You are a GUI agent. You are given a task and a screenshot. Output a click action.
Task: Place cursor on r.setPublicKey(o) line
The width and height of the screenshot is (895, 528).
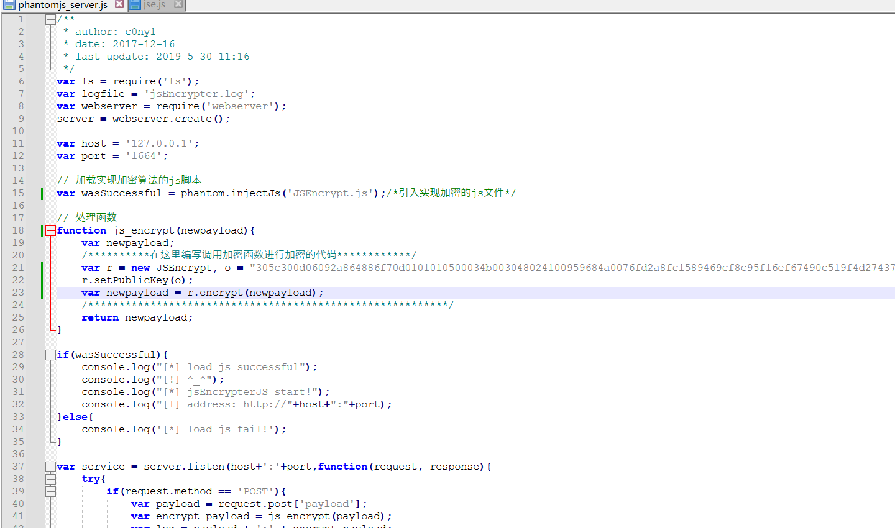pyautogui.click(x=137, y=280)
